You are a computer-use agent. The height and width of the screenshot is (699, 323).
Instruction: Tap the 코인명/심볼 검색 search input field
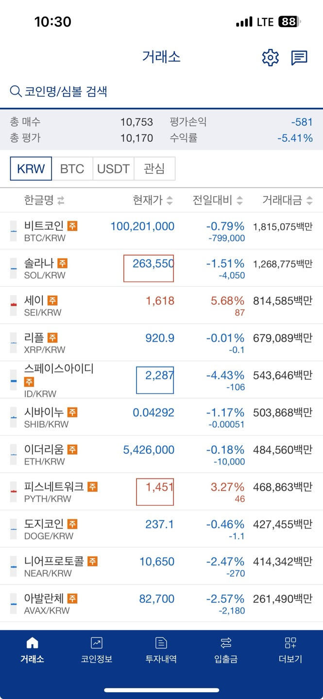(68, 89)
